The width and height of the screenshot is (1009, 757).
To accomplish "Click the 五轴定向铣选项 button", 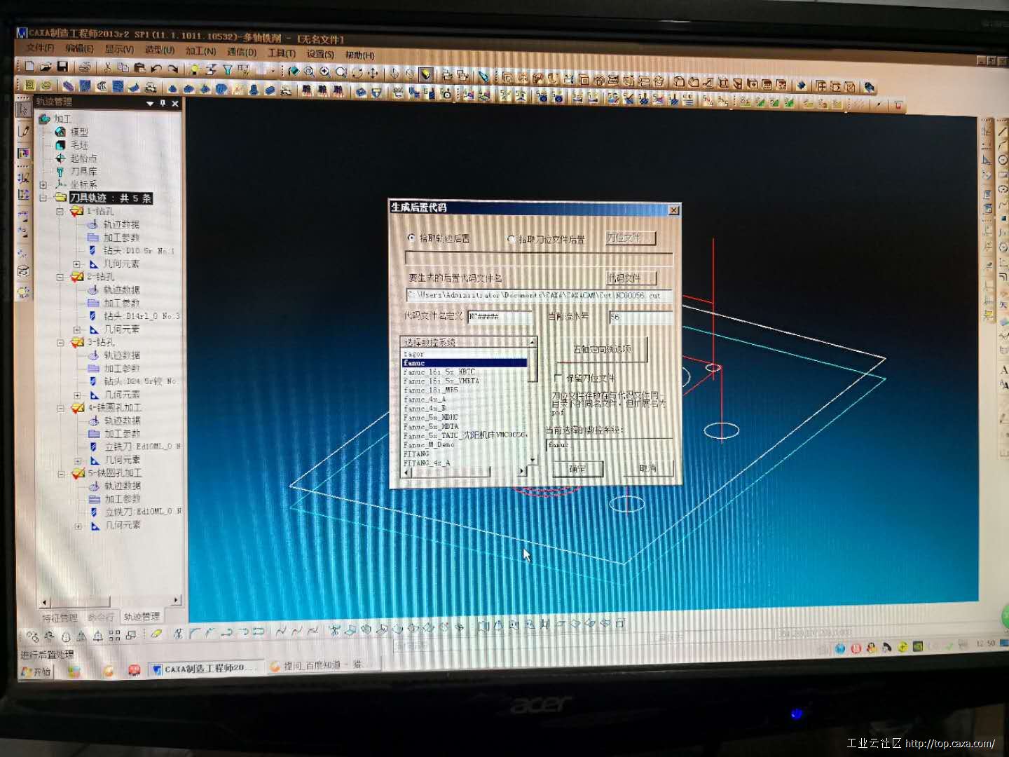I will pyautogui.click(x=602, y=349).
